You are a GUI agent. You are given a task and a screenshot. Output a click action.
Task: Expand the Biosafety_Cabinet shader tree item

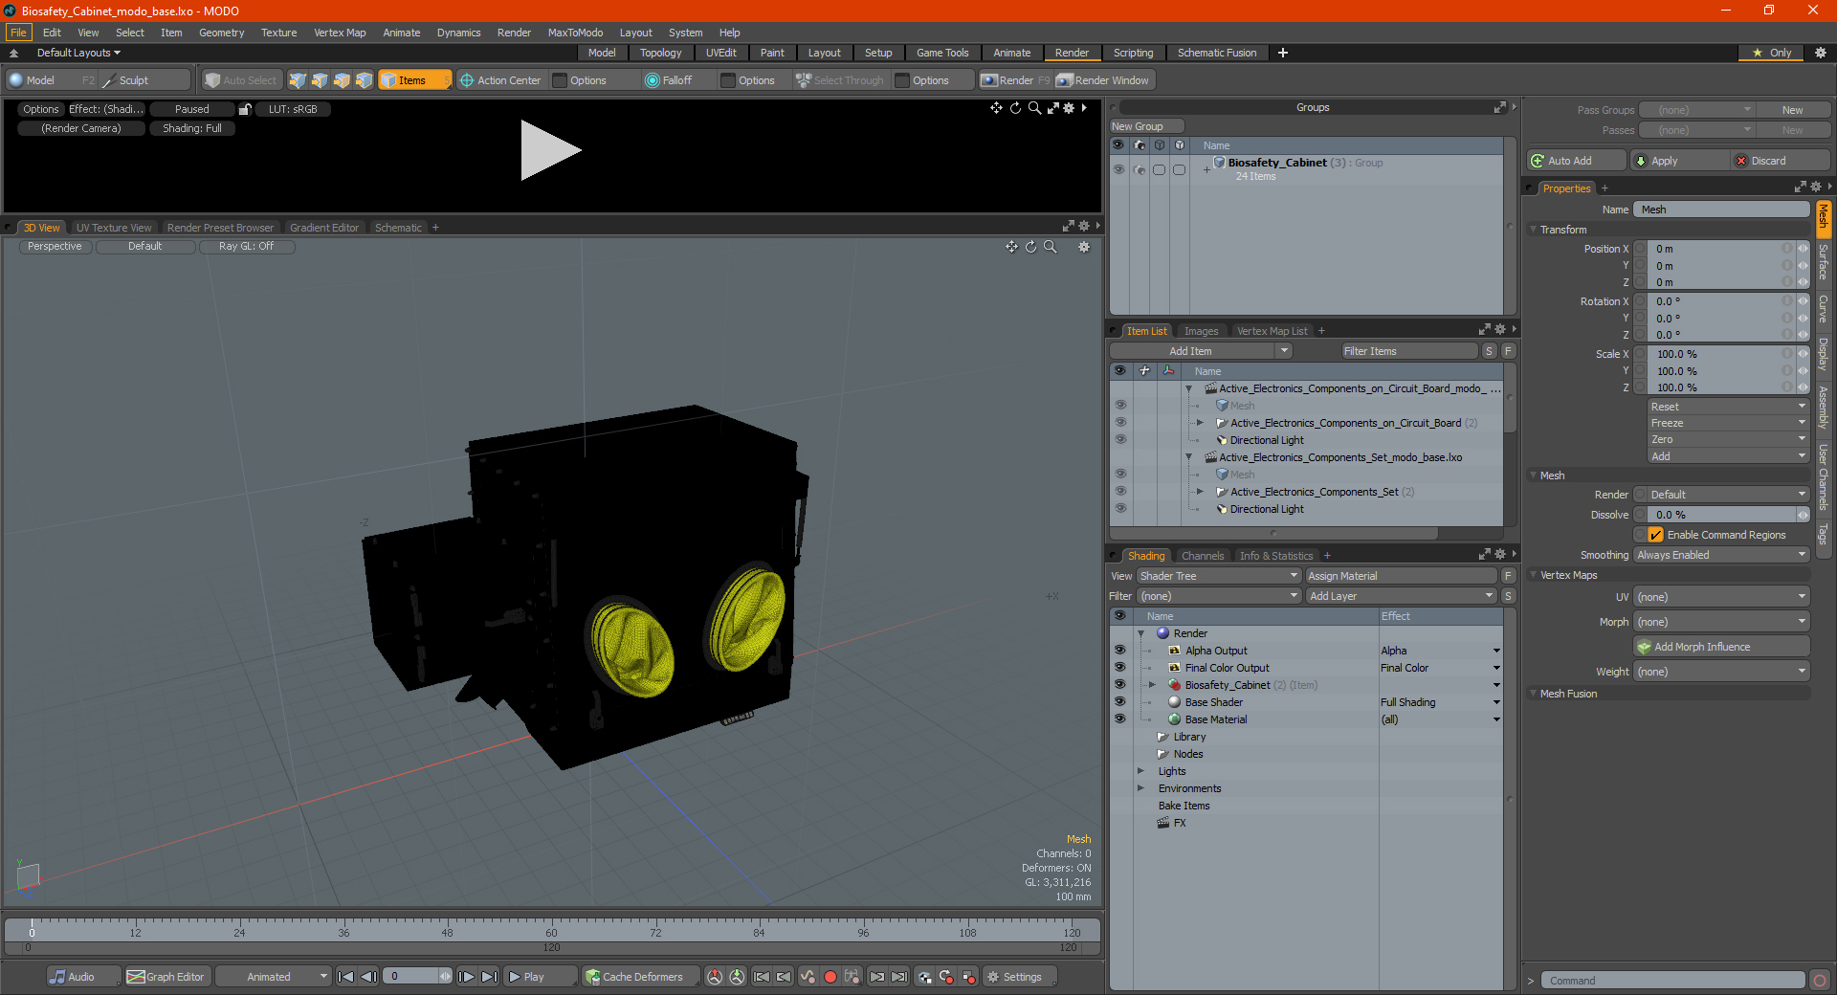(1153, 684)
